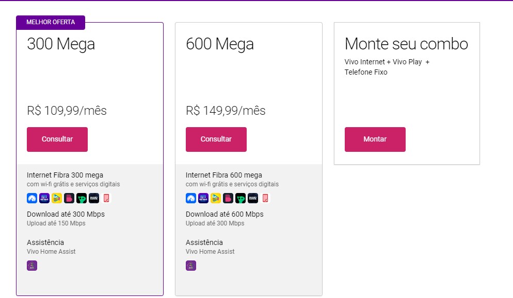
Task: Click the red phone icon in 300 Mega plan
Action: pyautogui.click(x=106, y=198)
